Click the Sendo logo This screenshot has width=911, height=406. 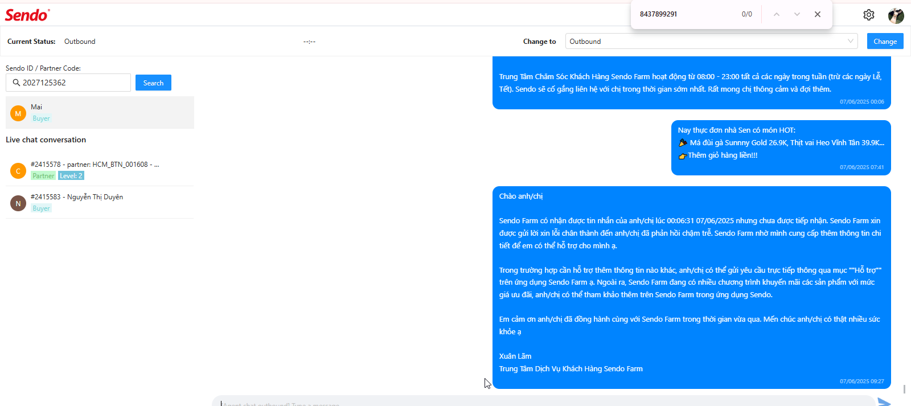(27, 15)
